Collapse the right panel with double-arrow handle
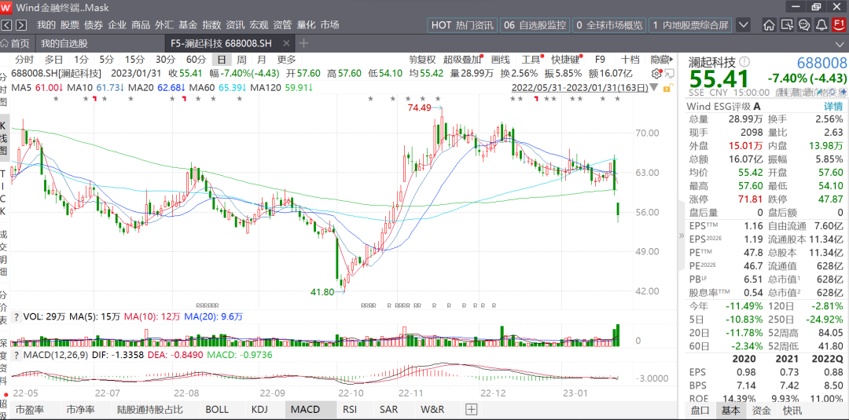The height and width of the screenshot is (420, 849). coord(682,236)
